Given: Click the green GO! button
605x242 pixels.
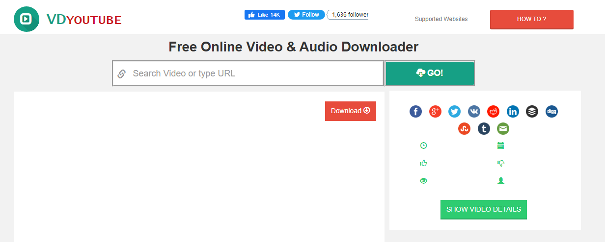Looking at the screenshot, I should [x=430, y=73].
